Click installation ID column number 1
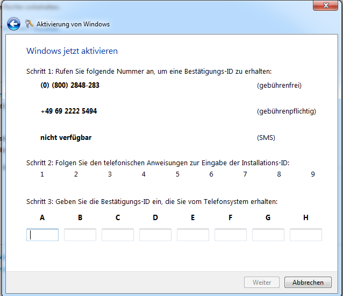 click(42, 174)
